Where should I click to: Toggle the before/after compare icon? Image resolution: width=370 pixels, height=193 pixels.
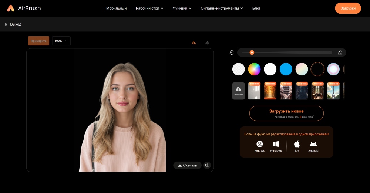[x=207, y=165]
